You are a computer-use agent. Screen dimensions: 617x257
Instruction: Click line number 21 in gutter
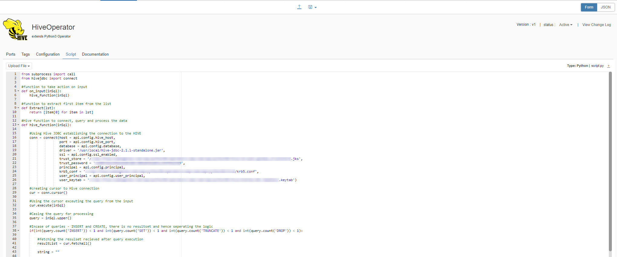pos(14,159)
